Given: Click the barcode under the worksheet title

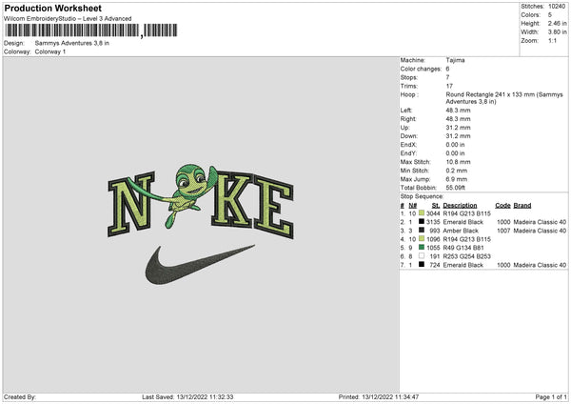Looking at the screenshot, I should 91,30.
